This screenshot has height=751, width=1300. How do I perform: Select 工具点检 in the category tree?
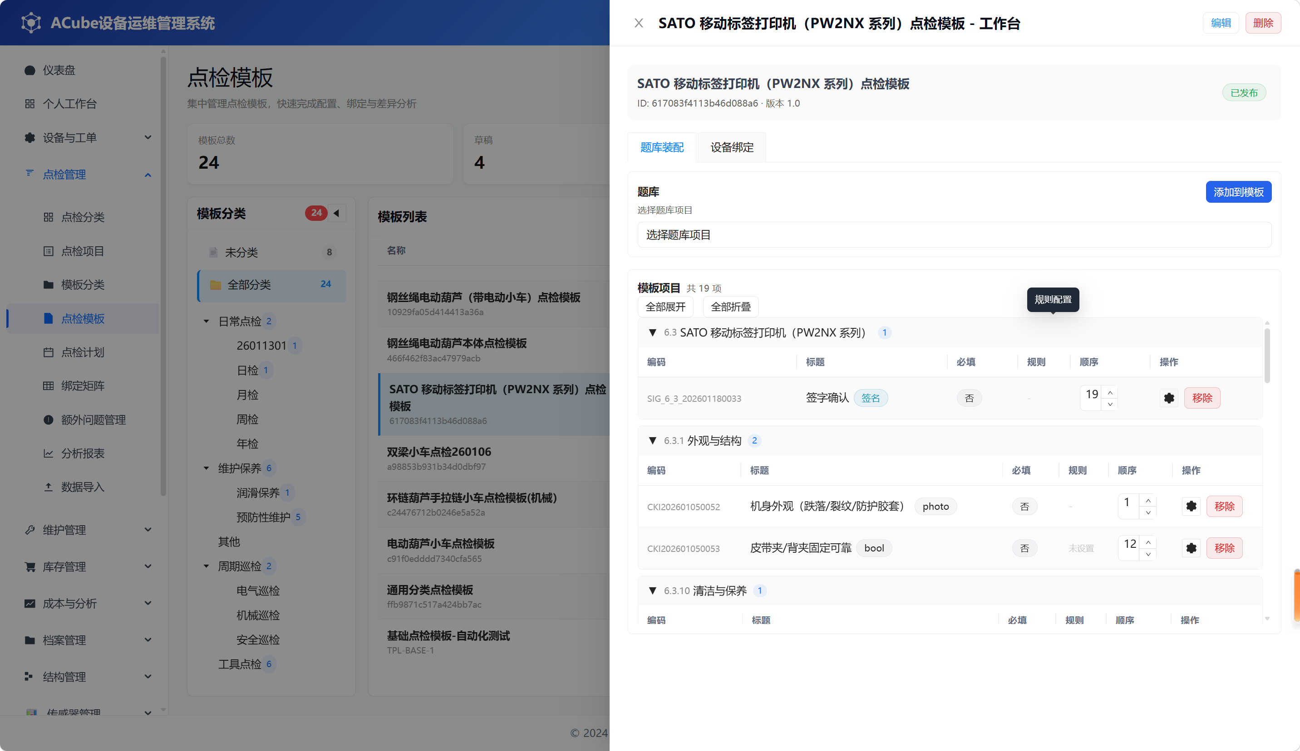click(x=239, y=664)
